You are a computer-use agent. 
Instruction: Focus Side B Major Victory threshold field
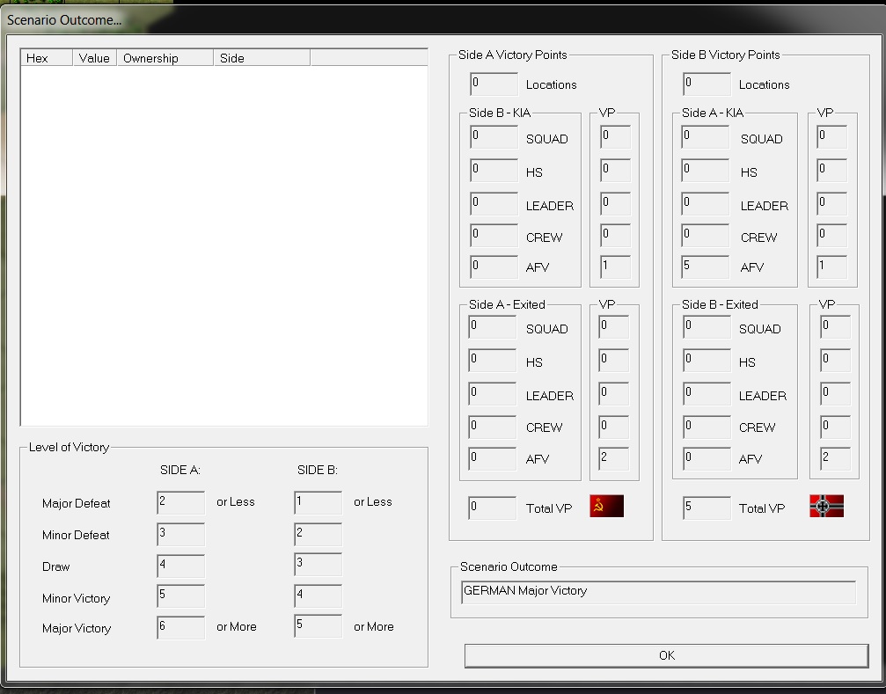click(x=319, y=625)
